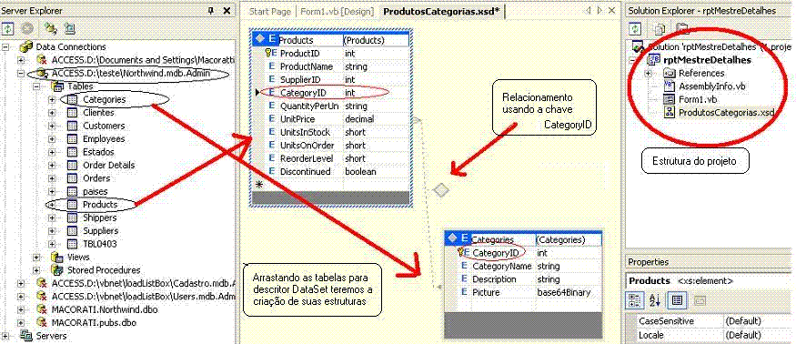Expand Views folder node
Image resolution: width=796 pixels, height=344 pixels.
(x=36, y=258)
